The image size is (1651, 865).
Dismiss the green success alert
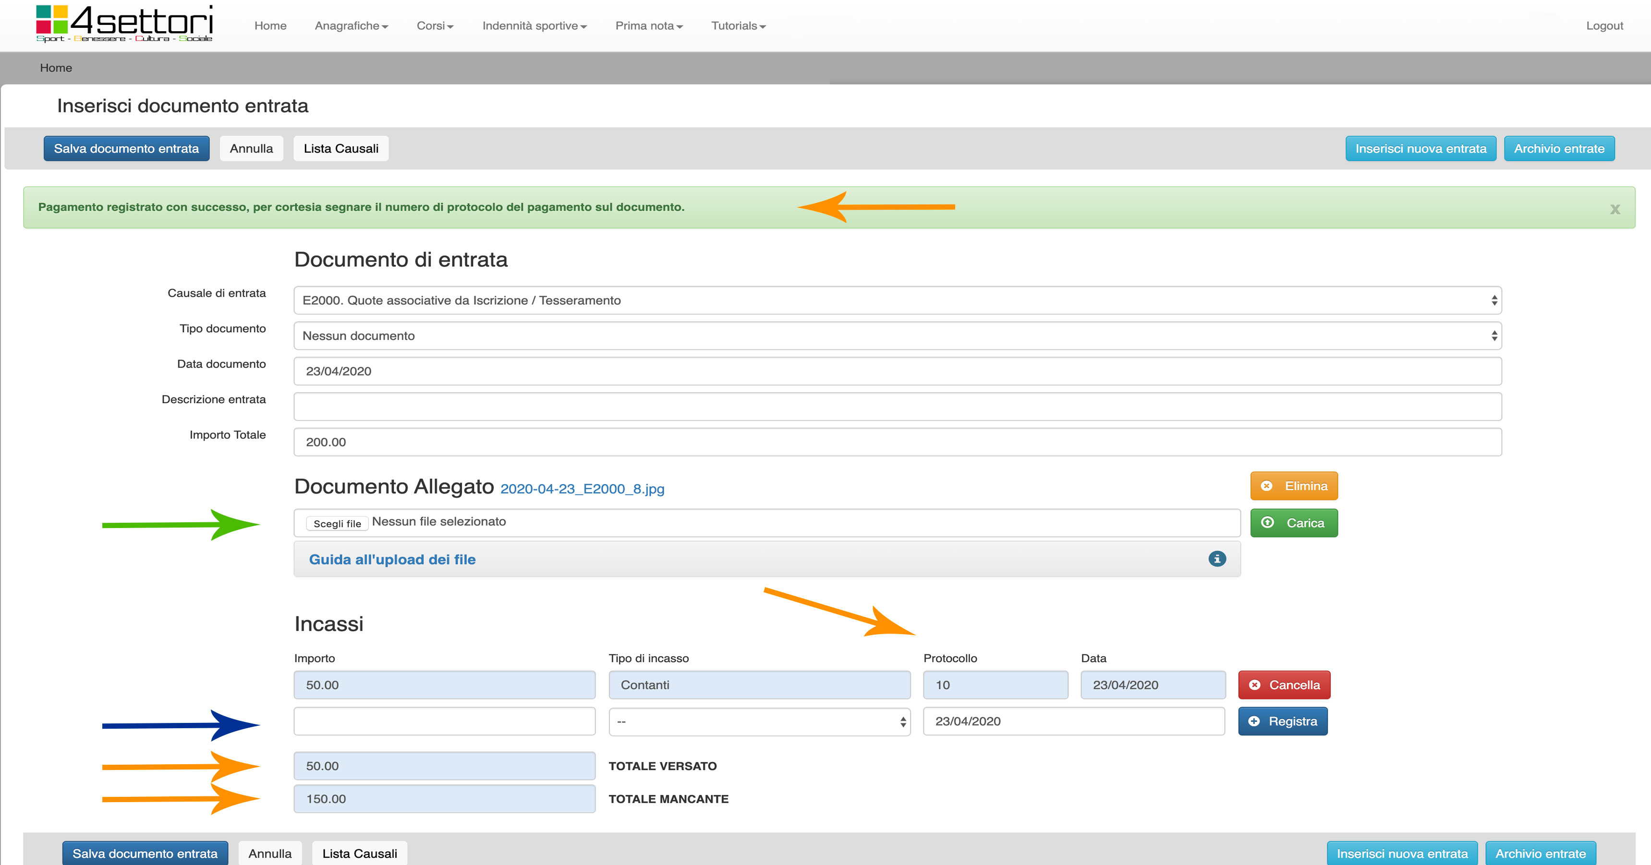pyautogui.click(x=1615, y=209)
